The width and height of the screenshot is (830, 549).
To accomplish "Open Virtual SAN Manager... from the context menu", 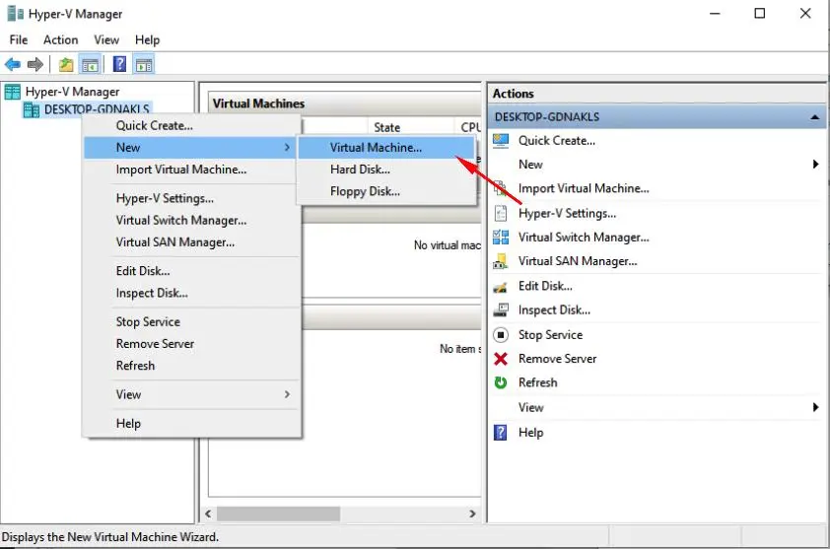I will click(x=191, y=241).
